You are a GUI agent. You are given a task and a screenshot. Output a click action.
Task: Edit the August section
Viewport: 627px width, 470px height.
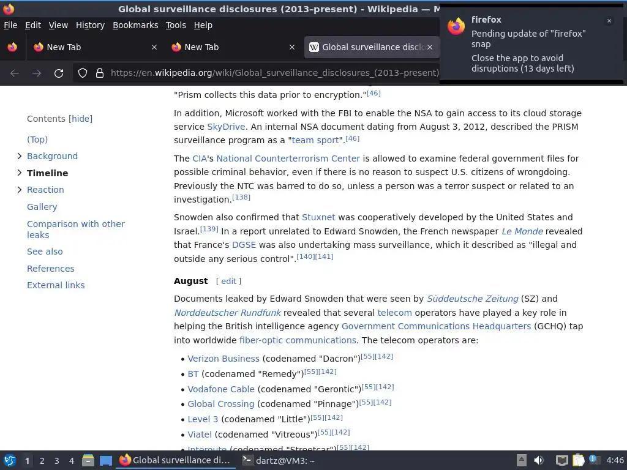click(229, 281)
